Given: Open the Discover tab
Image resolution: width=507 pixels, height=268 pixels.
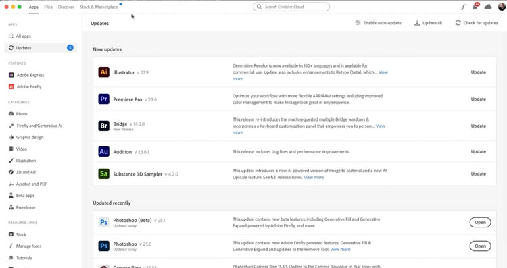Looking at the screenshot, I should [66, 7].
